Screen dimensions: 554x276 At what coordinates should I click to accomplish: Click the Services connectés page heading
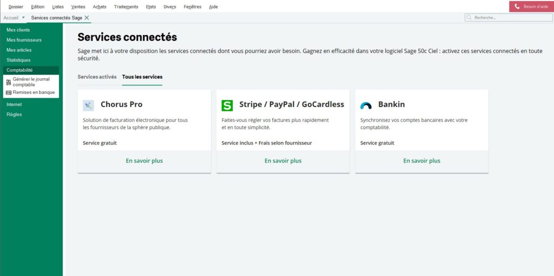point(127,37)
